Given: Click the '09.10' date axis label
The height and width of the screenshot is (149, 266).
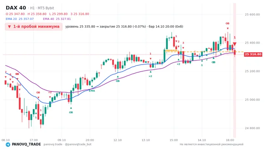Looking at the screenshot, I should coord(62,140).
